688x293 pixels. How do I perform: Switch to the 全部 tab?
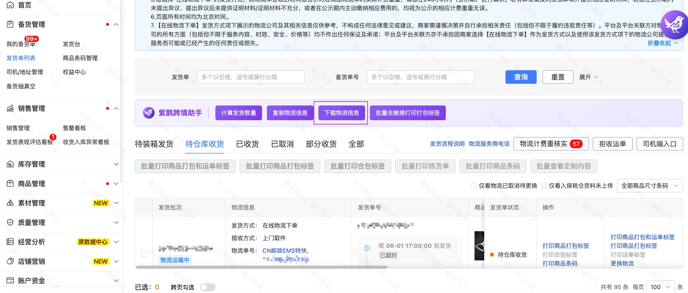pyautogui.click(x=356, y=144)
